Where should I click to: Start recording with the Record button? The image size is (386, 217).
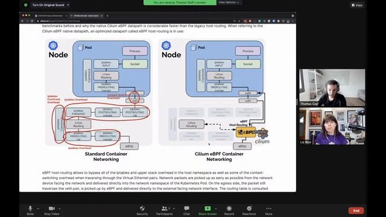[229, 210]
